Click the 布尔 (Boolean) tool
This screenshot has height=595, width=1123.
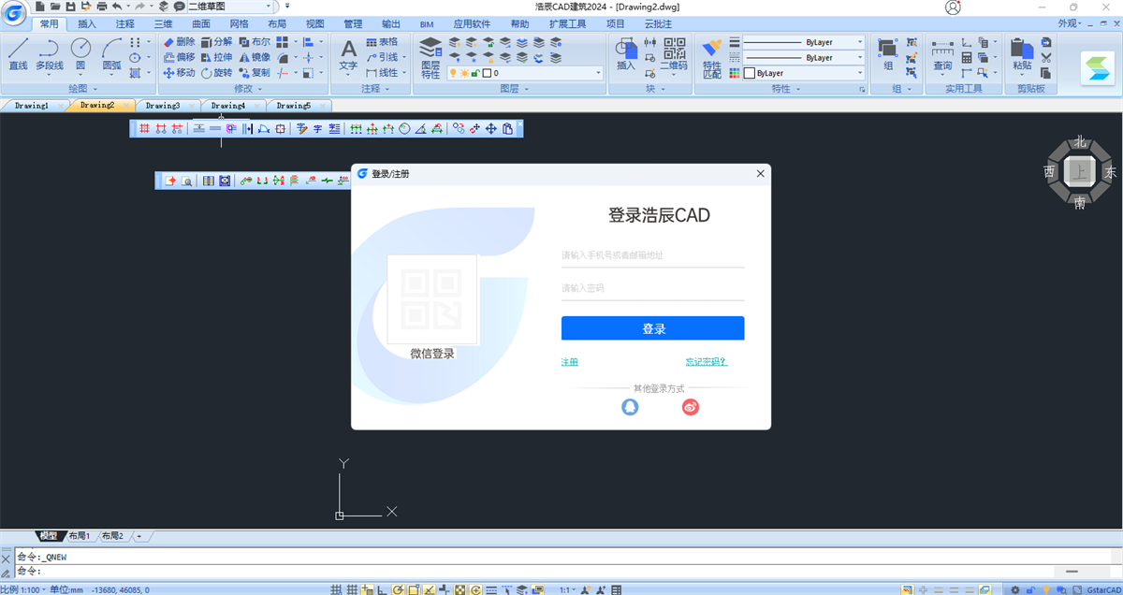tap(254, 42)
